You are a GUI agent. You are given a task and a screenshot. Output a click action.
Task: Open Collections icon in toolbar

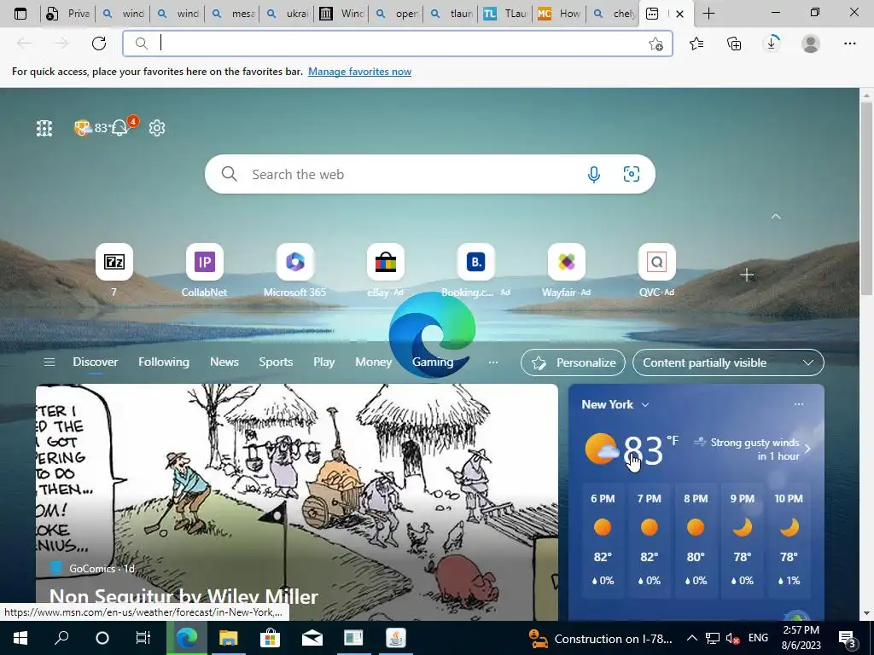[734, 43]
